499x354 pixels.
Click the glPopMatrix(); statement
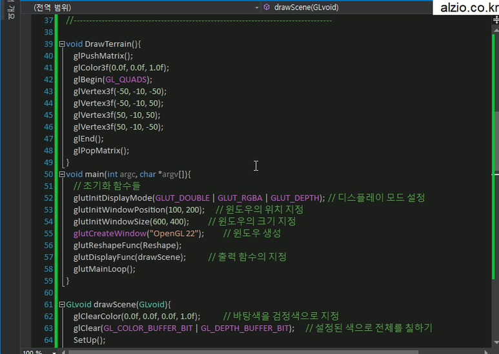coord(101,151)
